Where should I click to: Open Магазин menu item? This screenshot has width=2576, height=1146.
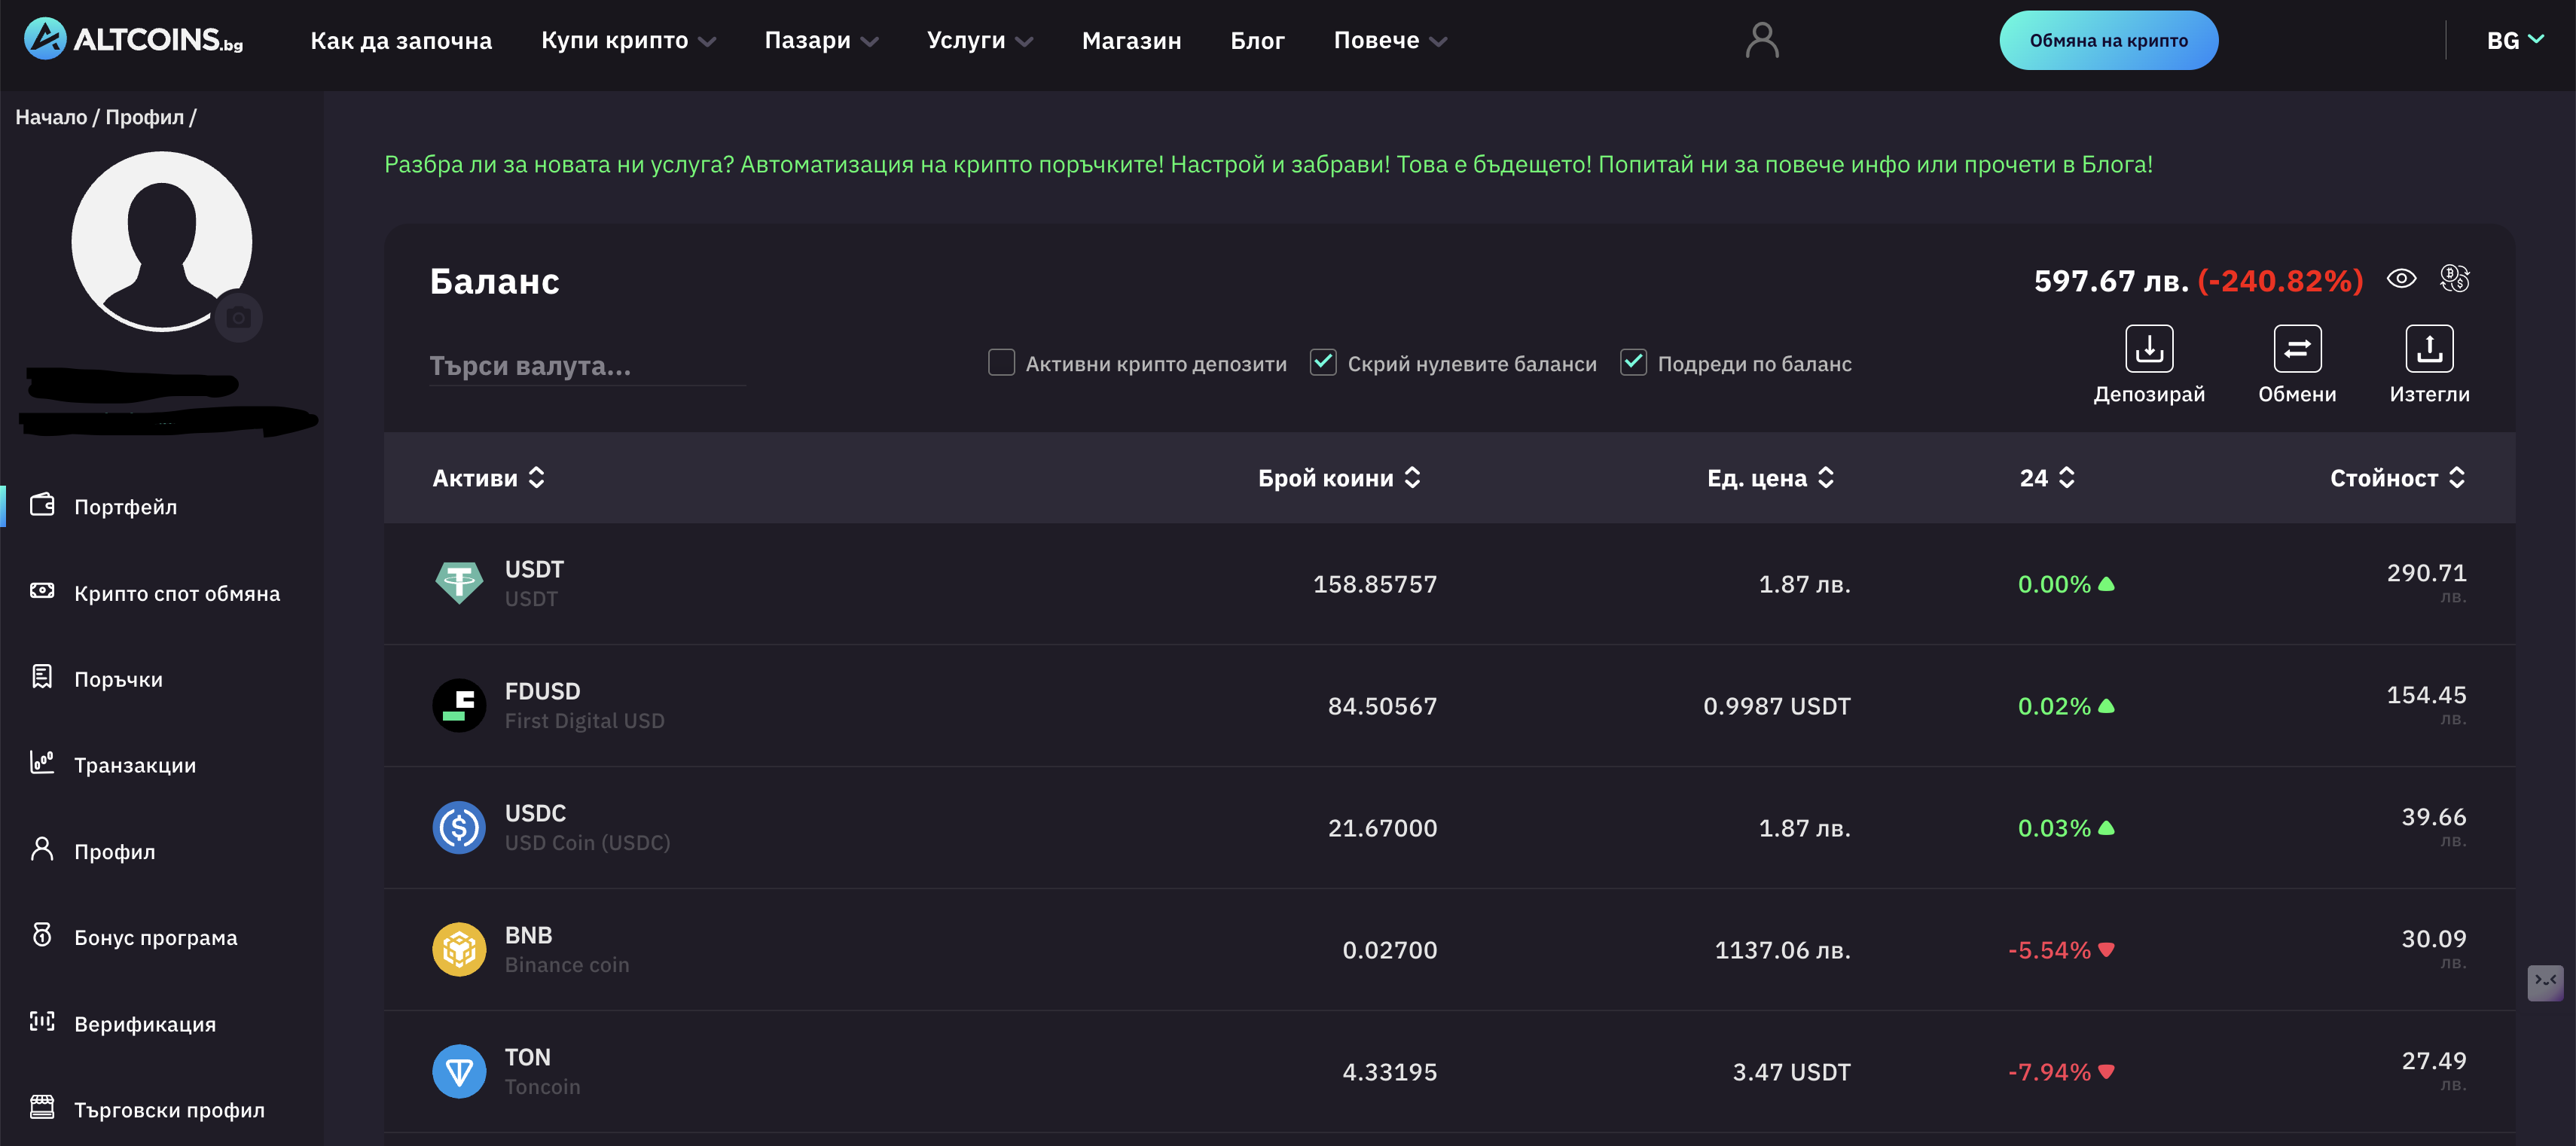(1131, 41)
